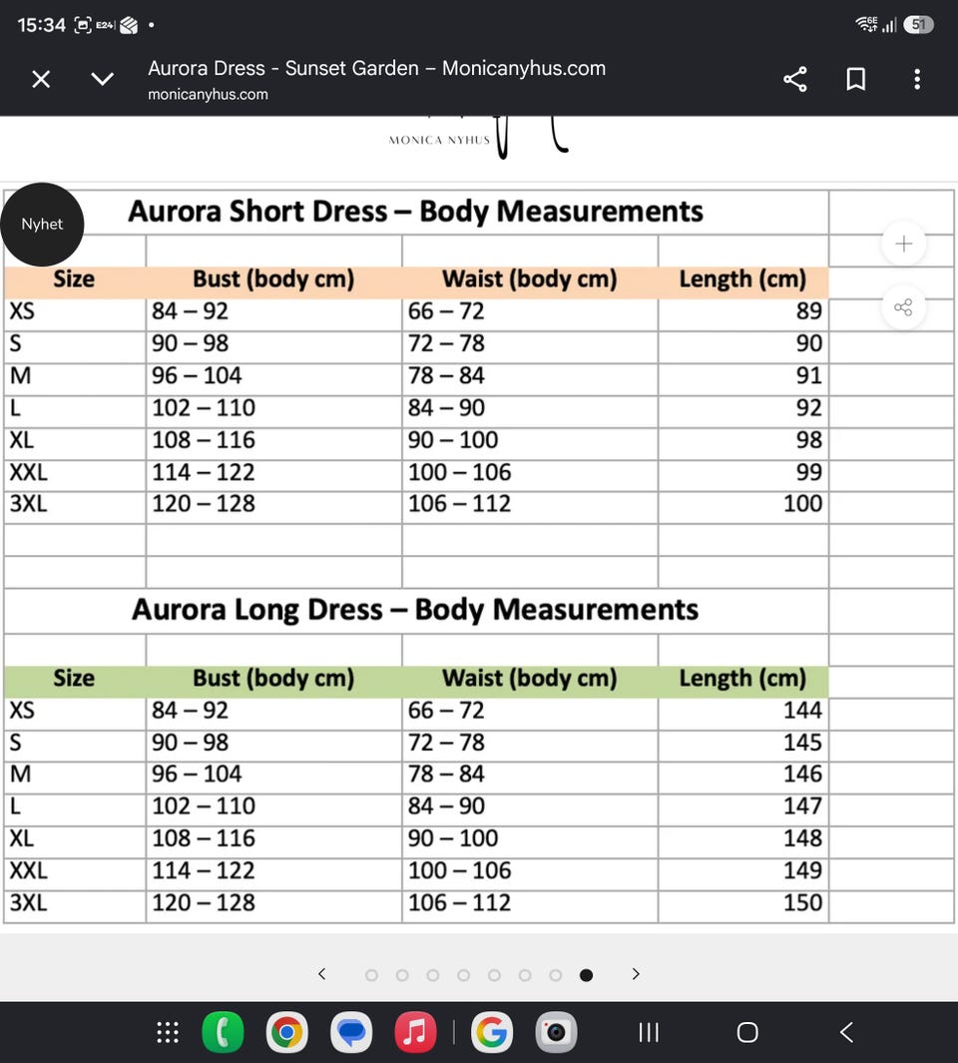Open the Camera app

(556, 1032)
